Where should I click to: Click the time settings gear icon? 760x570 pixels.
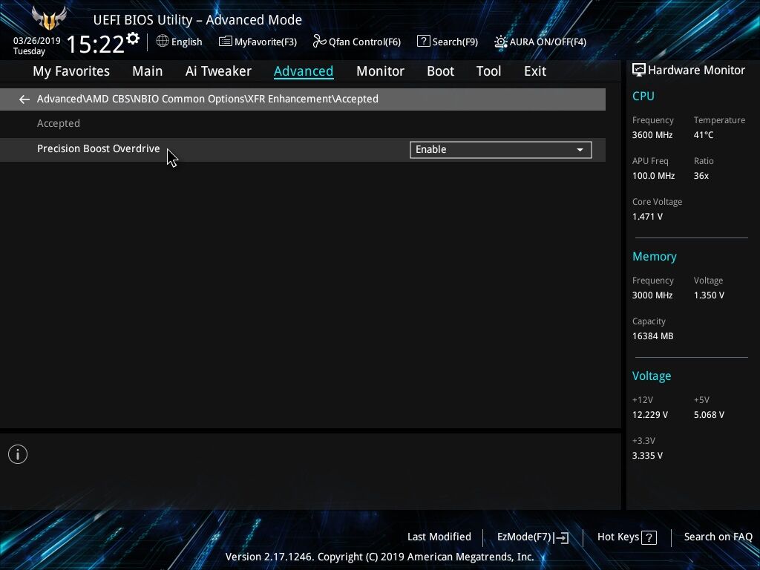pyautogui.click(x=132, y=39)
